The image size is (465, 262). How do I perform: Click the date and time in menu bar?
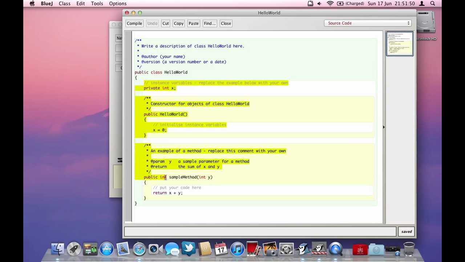(x=391, y=4)
